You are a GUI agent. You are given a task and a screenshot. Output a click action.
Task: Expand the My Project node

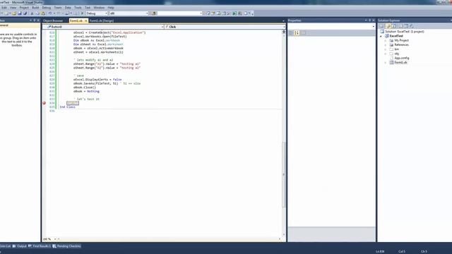386,41
